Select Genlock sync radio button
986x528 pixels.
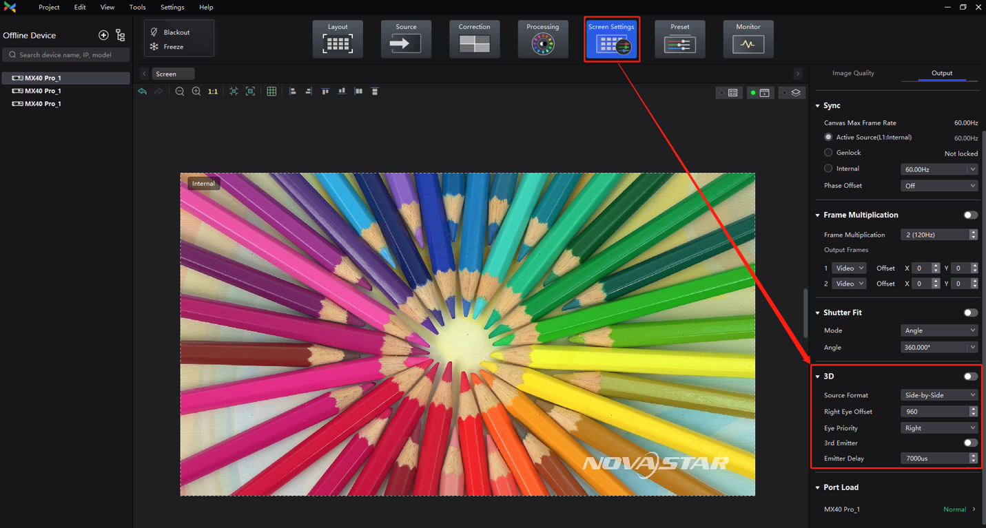click(828, 153)
